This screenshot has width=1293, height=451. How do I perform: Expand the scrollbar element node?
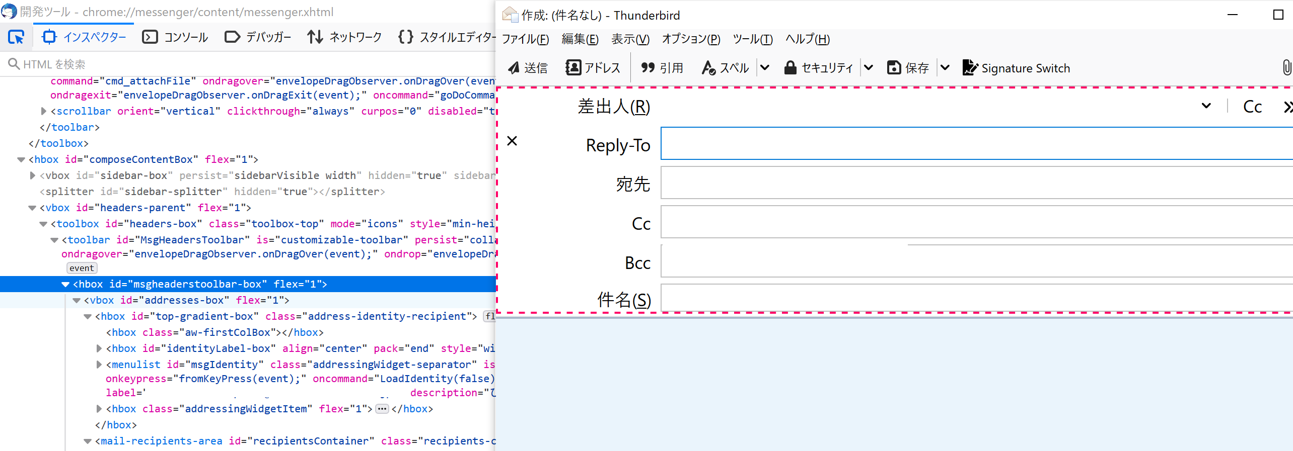43,111
